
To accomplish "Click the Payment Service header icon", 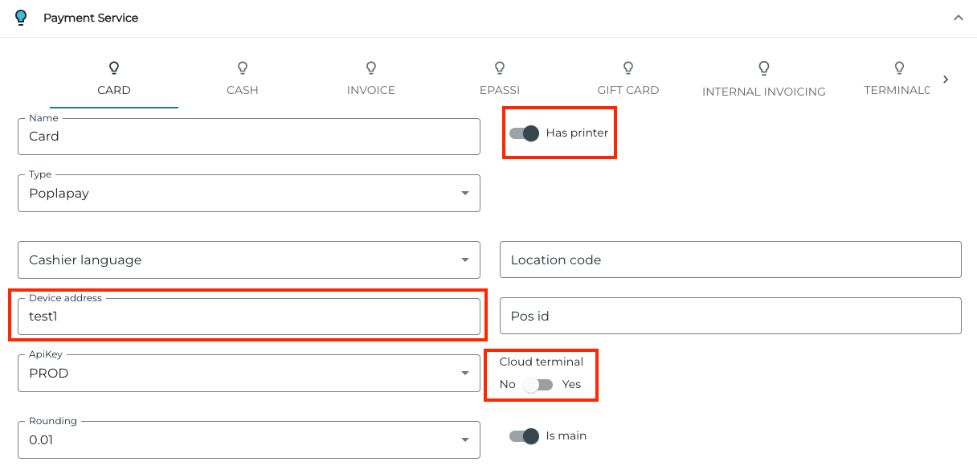I will pos(21,17).
